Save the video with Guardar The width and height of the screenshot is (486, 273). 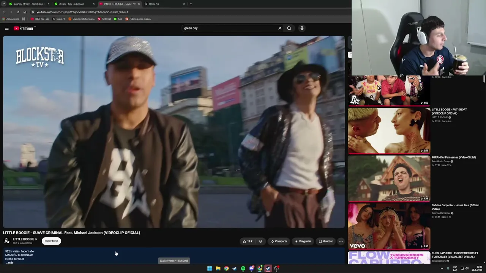(326, 241)
